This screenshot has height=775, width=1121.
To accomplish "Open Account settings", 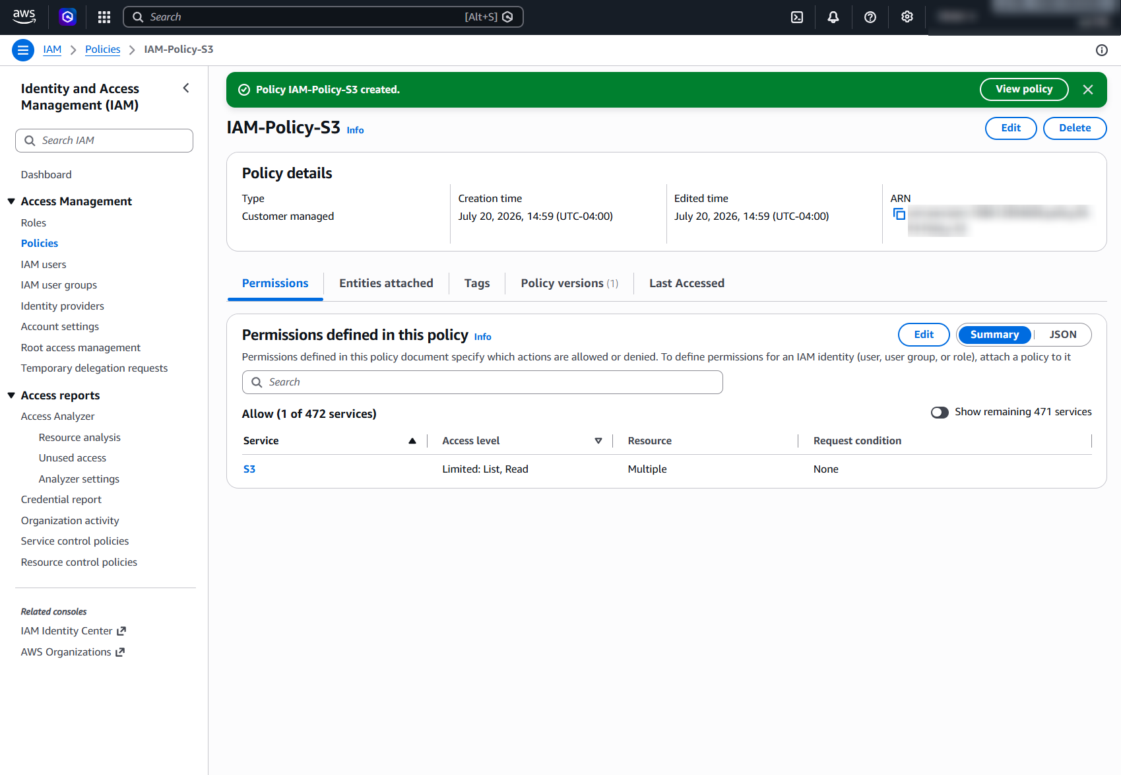I will coord(60,327).
